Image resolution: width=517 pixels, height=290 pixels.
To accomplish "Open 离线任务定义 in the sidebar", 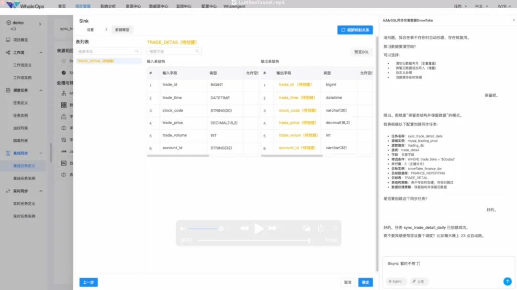I will point(24,166).
